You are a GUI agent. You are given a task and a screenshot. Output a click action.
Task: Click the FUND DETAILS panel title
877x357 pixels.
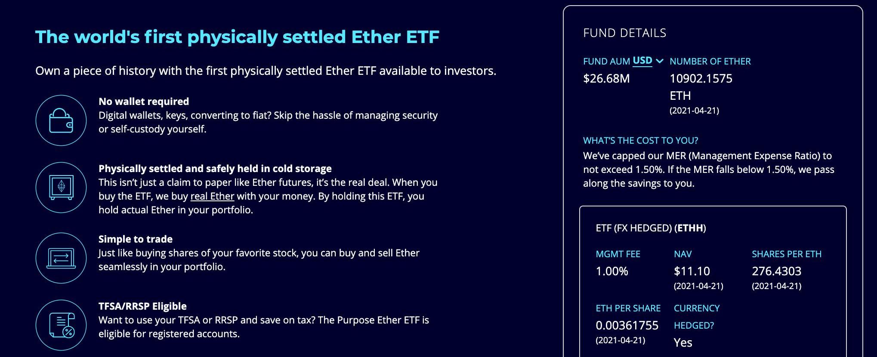click(x=624, y=33)
